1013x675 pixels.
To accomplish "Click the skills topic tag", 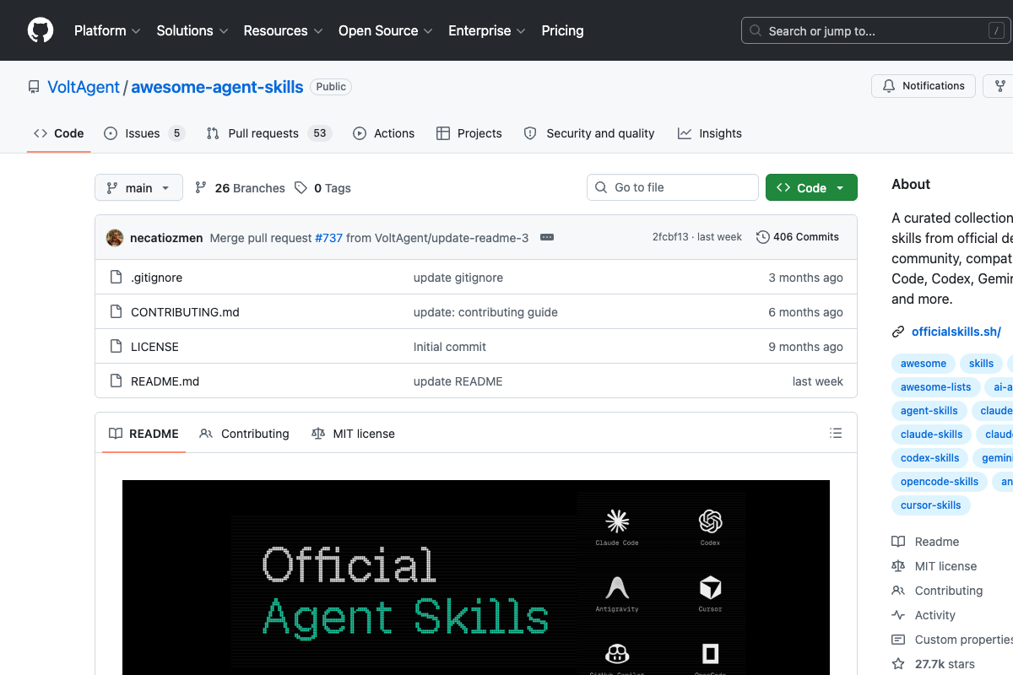I will 981,364.
